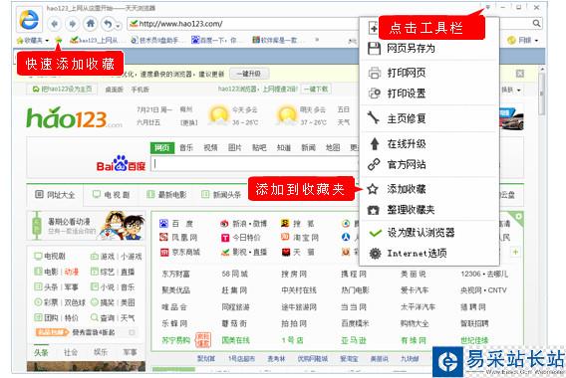Click the magnifier search icon in the address bar

(x=537, y=24)
